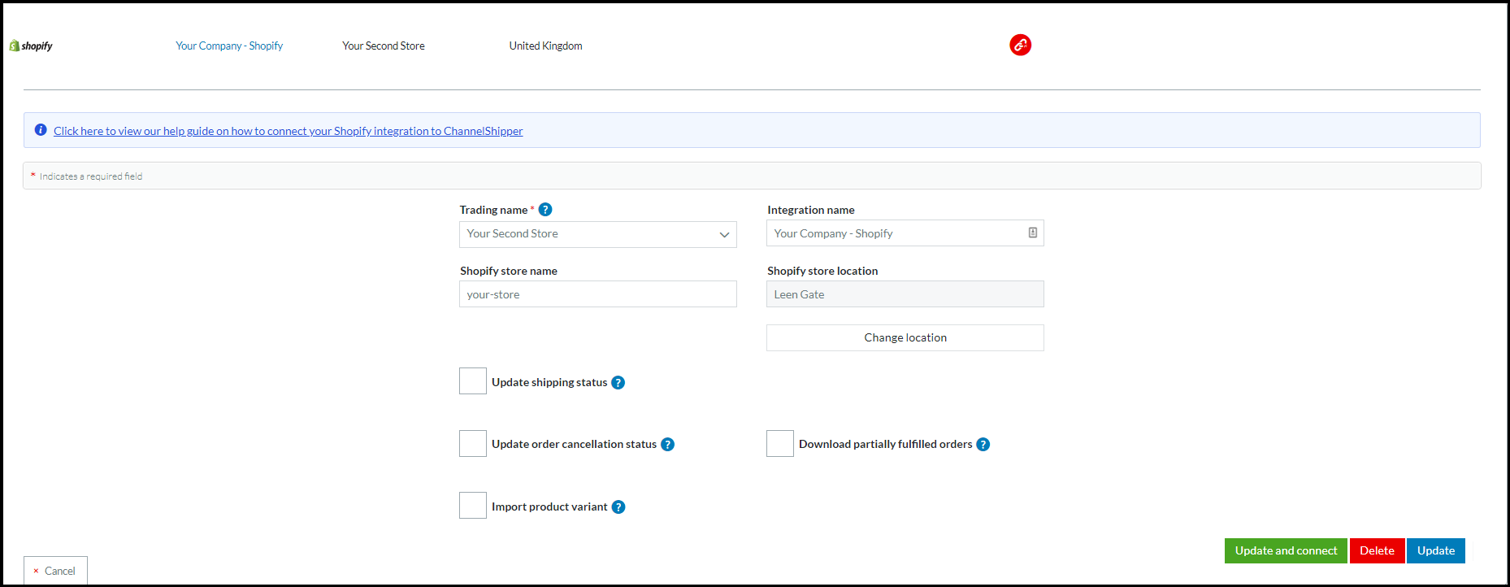Image resolution: width=1510 pixels, height=587 pixels.
Task: Click the Change location button
Action: click(x=905, y=337)
